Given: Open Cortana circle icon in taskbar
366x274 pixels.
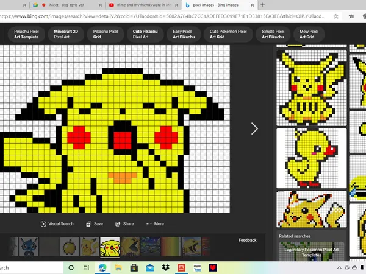Looking at the screenshot, I should (x=71, y=268).
